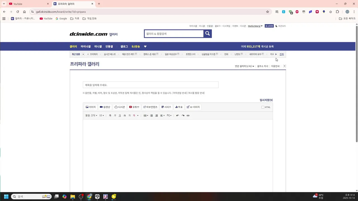Viewport: 358px width, 201px height.
Task: Toggle 야간모드 night mode
Action: pos(281,26)
